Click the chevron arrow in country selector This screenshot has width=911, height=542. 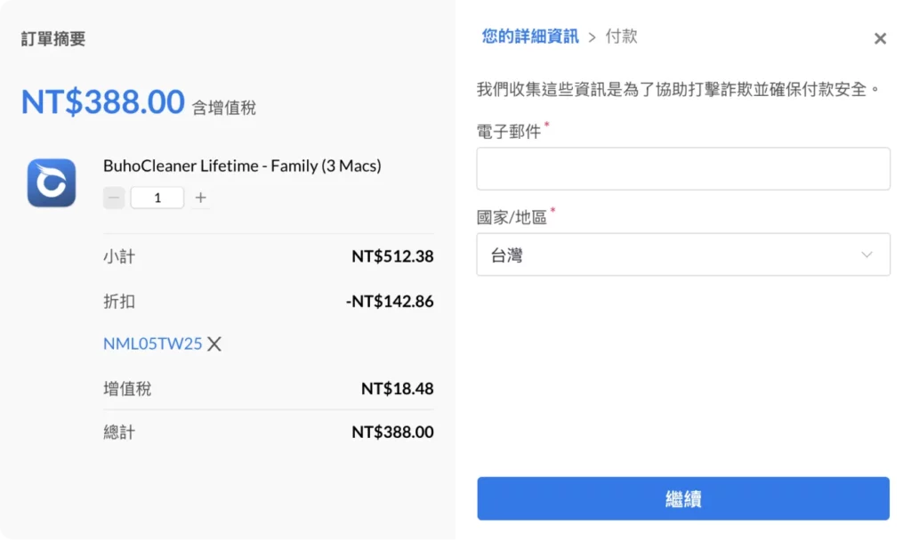pos(867,255)
